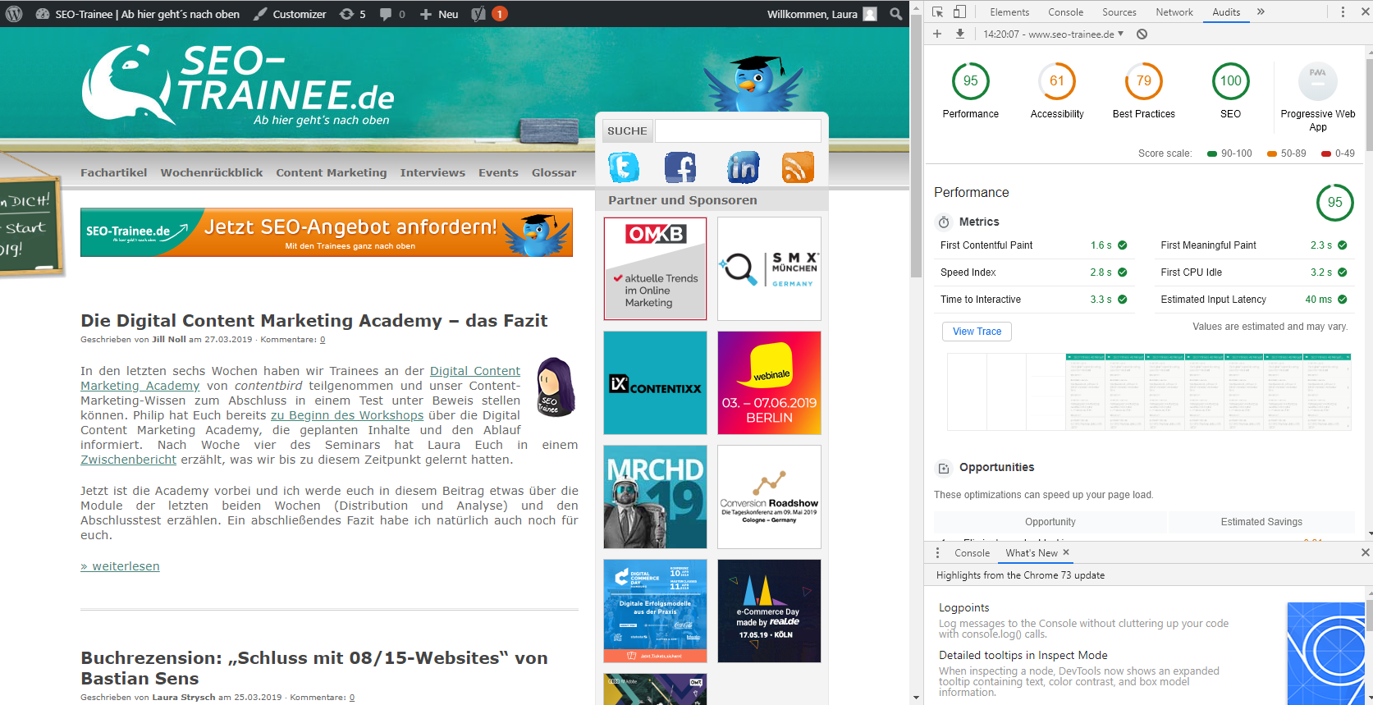Follow the Zwischenbericht link
This screenshot has width=1373, height=705.
click(128, 460)
